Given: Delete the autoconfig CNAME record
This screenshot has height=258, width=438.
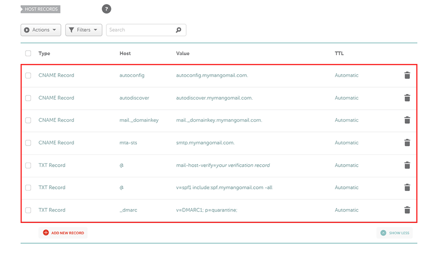Looking at the screenshot, I should coord(407,75).
